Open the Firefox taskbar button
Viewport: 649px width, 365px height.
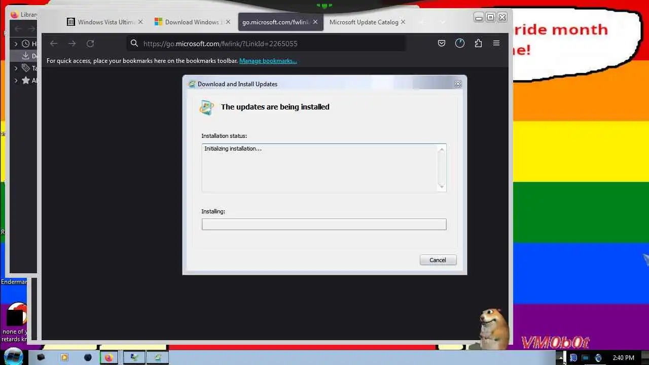point(109,357)
